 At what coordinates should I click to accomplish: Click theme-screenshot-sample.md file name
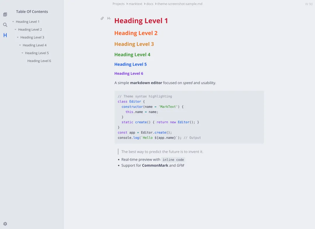pyautogui.click(x=180, y=4)
